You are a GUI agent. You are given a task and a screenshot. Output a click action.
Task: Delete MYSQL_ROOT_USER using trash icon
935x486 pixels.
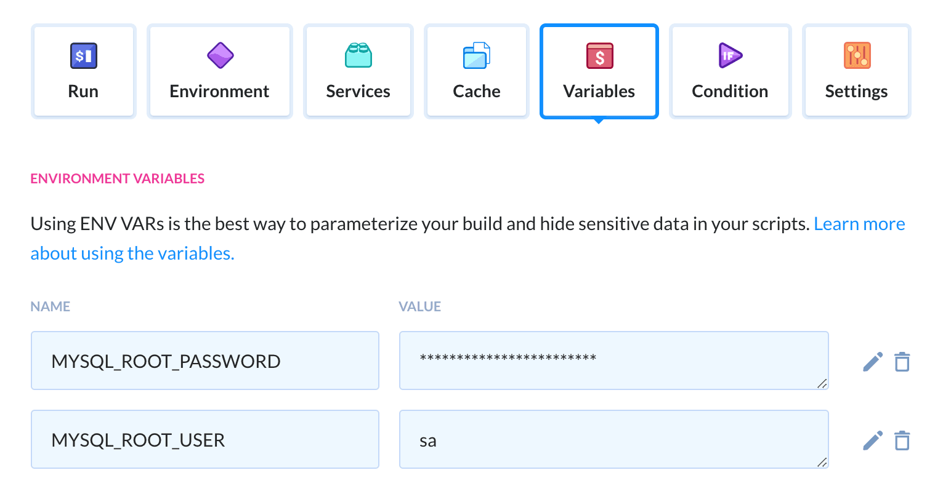coord(902,440)
